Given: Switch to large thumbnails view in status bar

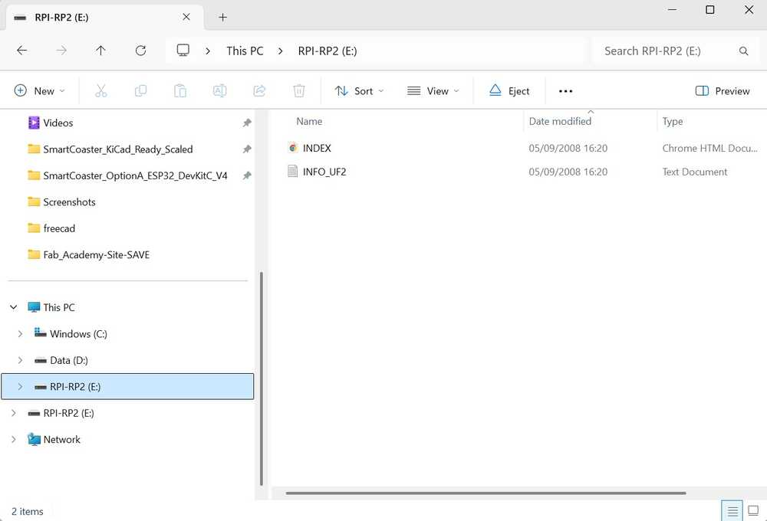Looking at the screenshot, I should 754,511.
